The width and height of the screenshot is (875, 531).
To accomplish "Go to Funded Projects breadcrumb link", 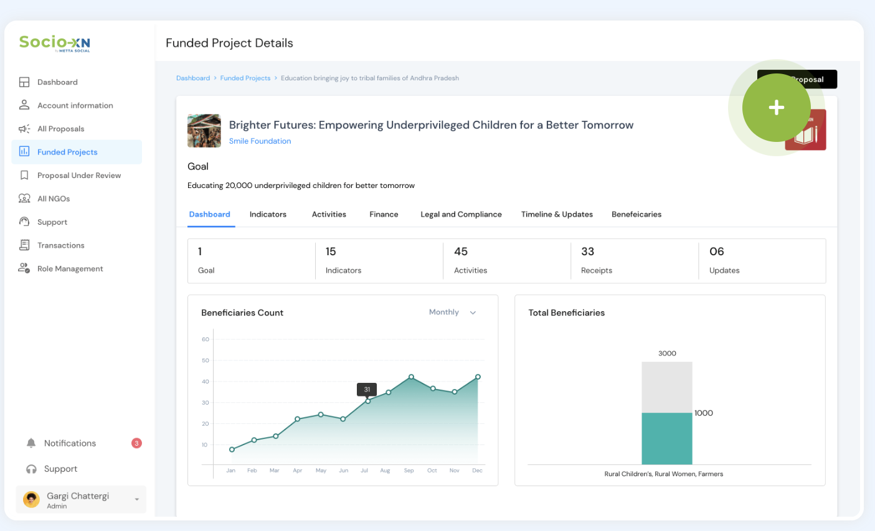I will tap(245, 78).
